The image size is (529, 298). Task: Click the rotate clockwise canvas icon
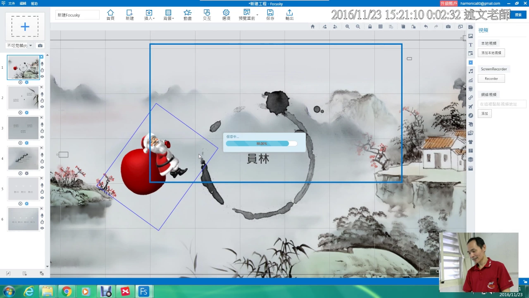pyautogui.click(x=324, y=26)
